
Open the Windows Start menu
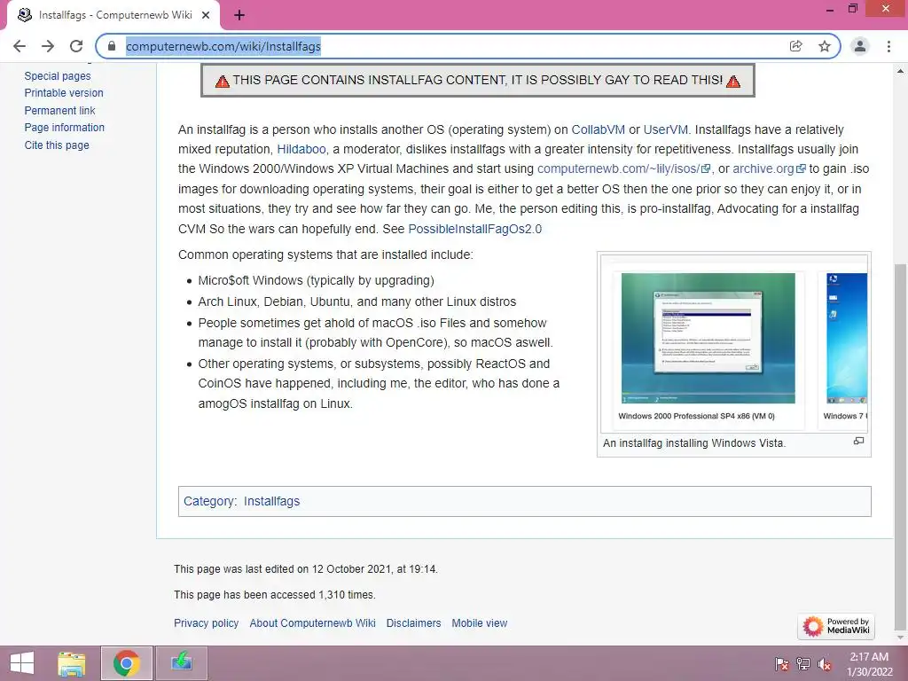[22, 663]
